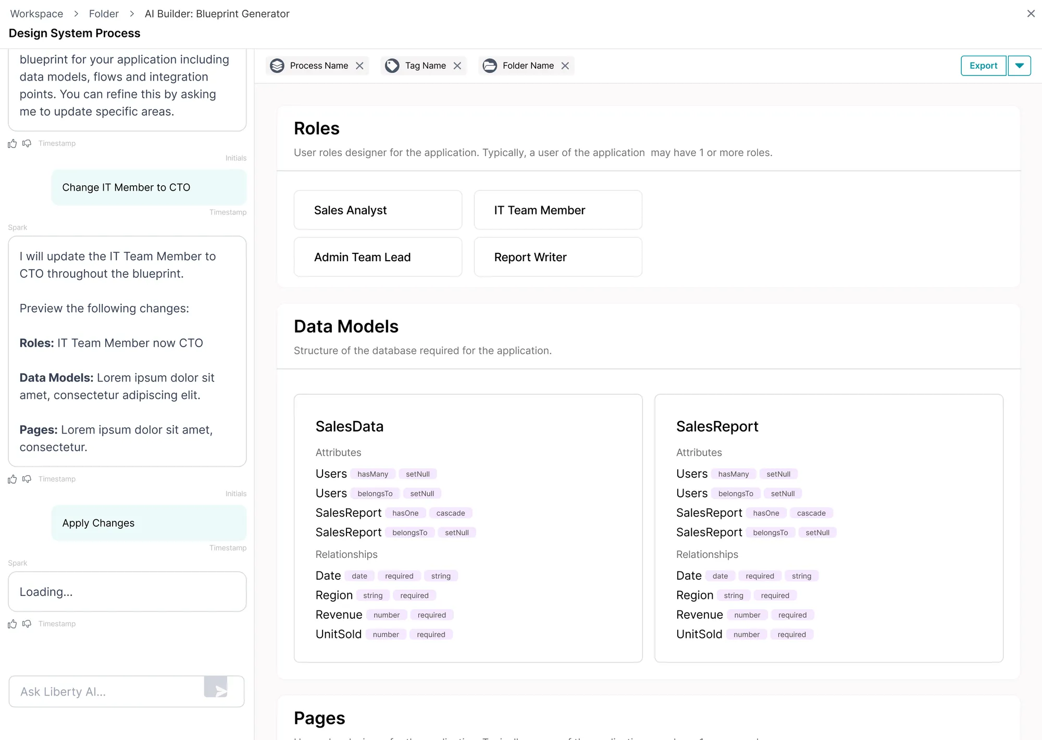Remove the Tag Name filter chip
This screenshot has height=740, width=1042.
click(x=457, y=66)
